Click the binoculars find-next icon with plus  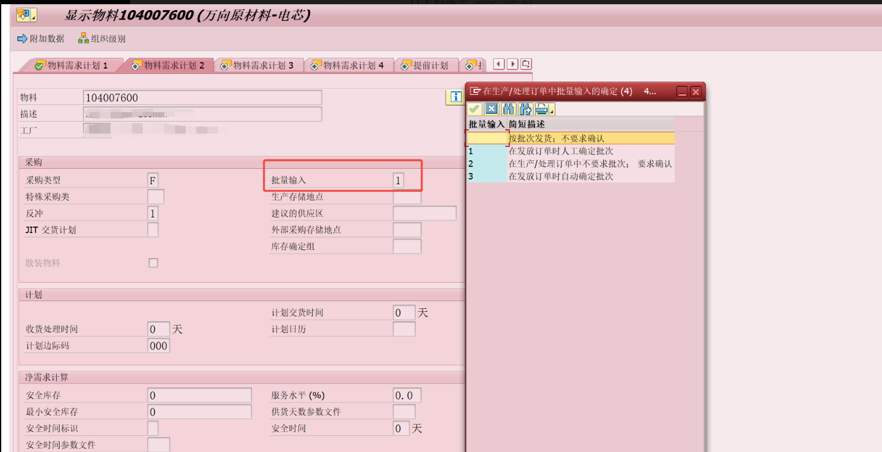pos(525,109)
